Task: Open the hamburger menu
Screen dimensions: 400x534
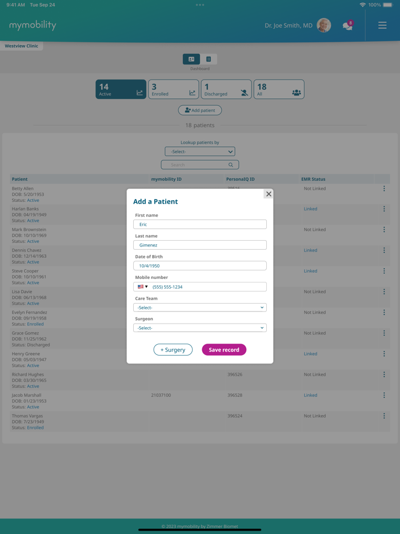Action: click(382, 25)
